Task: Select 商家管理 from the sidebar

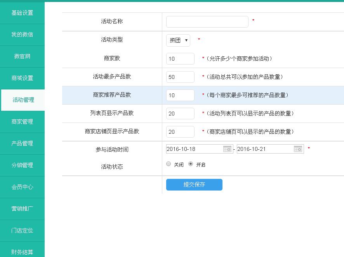Action: (22, 122)
